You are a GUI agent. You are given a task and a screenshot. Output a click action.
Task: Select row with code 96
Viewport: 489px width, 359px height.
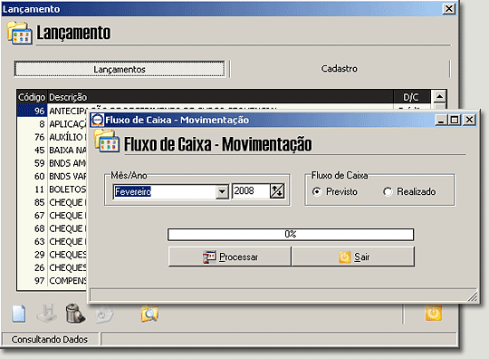point(53,111)
